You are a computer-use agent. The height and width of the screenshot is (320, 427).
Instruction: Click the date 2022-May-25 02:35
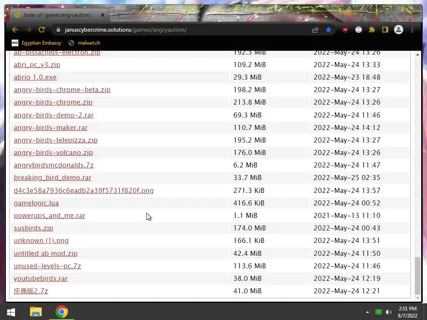click(347, 177)
